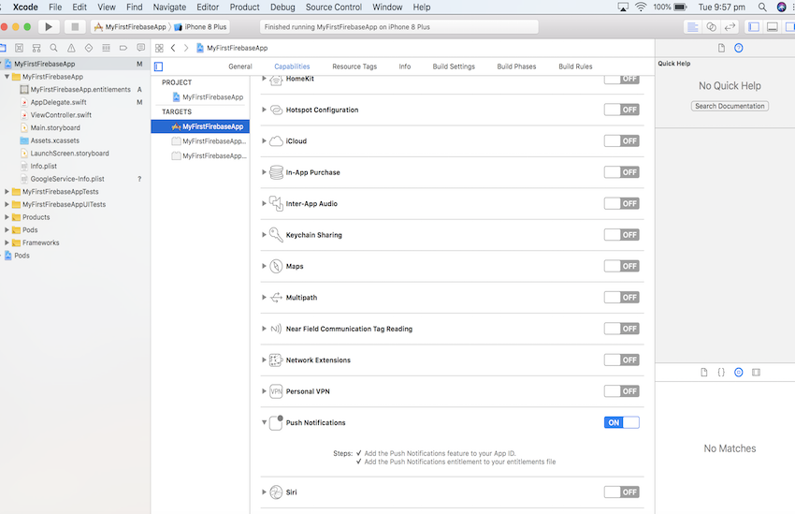Select AppDelegate.swift in the navigator
The height and width of the screenshot is (514, 795).
pos(58,102)
